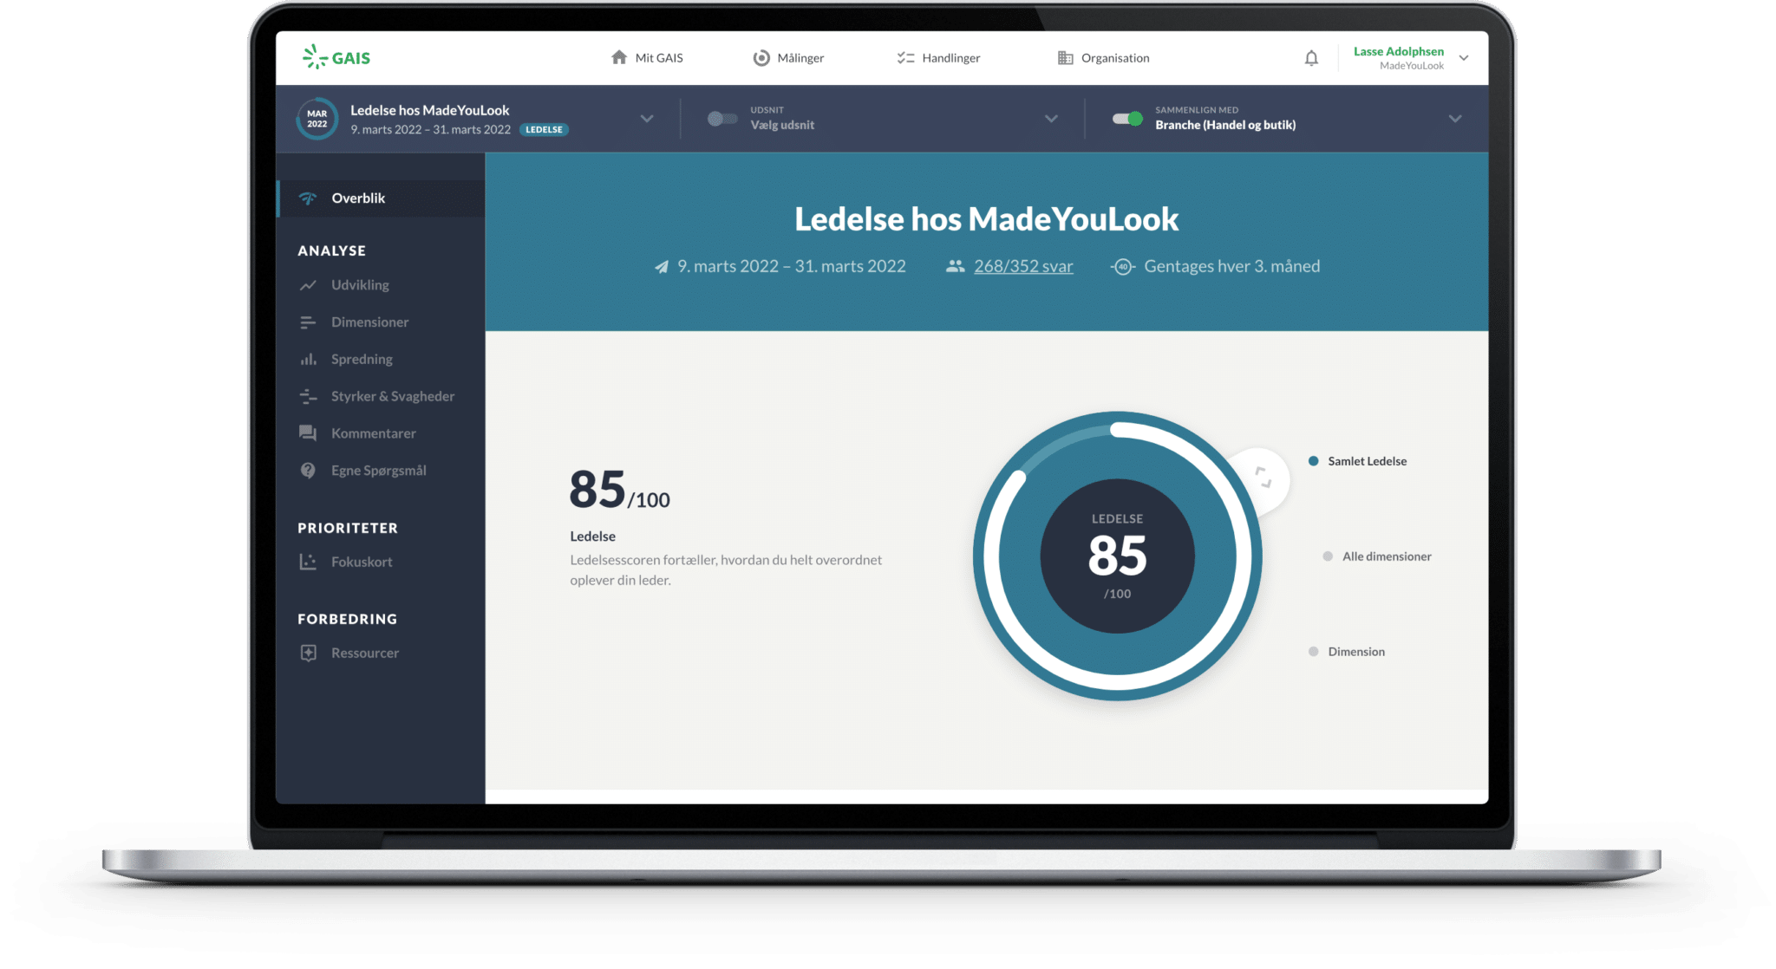Click the Organisation building icon
This screenshot has height=969, width=1776.
tap(1065, 57)
